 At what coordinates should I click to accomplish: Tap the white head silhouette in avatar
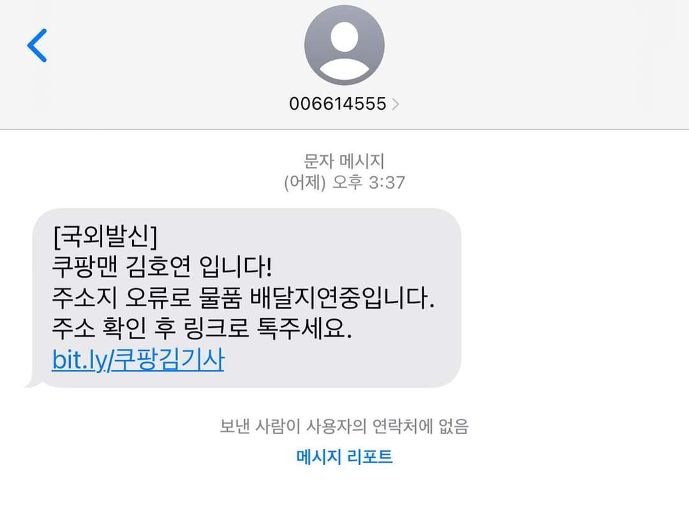pos(344,38)
